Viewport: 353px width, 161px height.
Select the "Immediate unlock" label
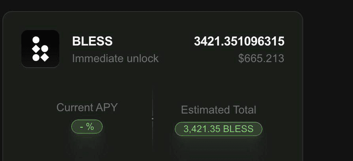(x=115, y=59)
